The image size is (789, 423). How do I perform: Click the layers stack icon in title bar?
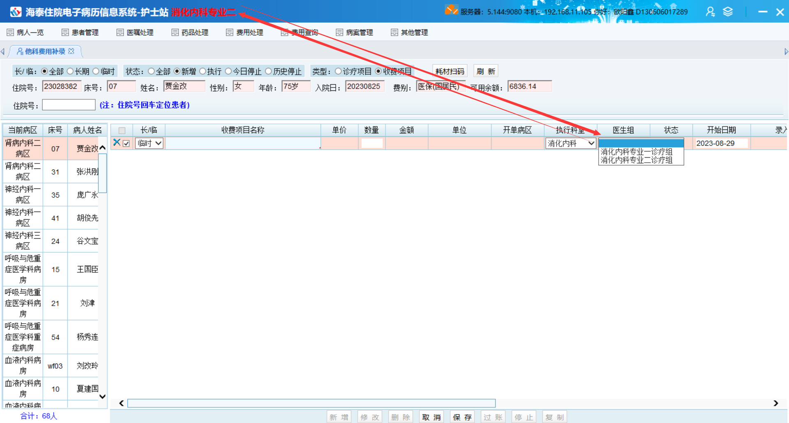[728, 12]
